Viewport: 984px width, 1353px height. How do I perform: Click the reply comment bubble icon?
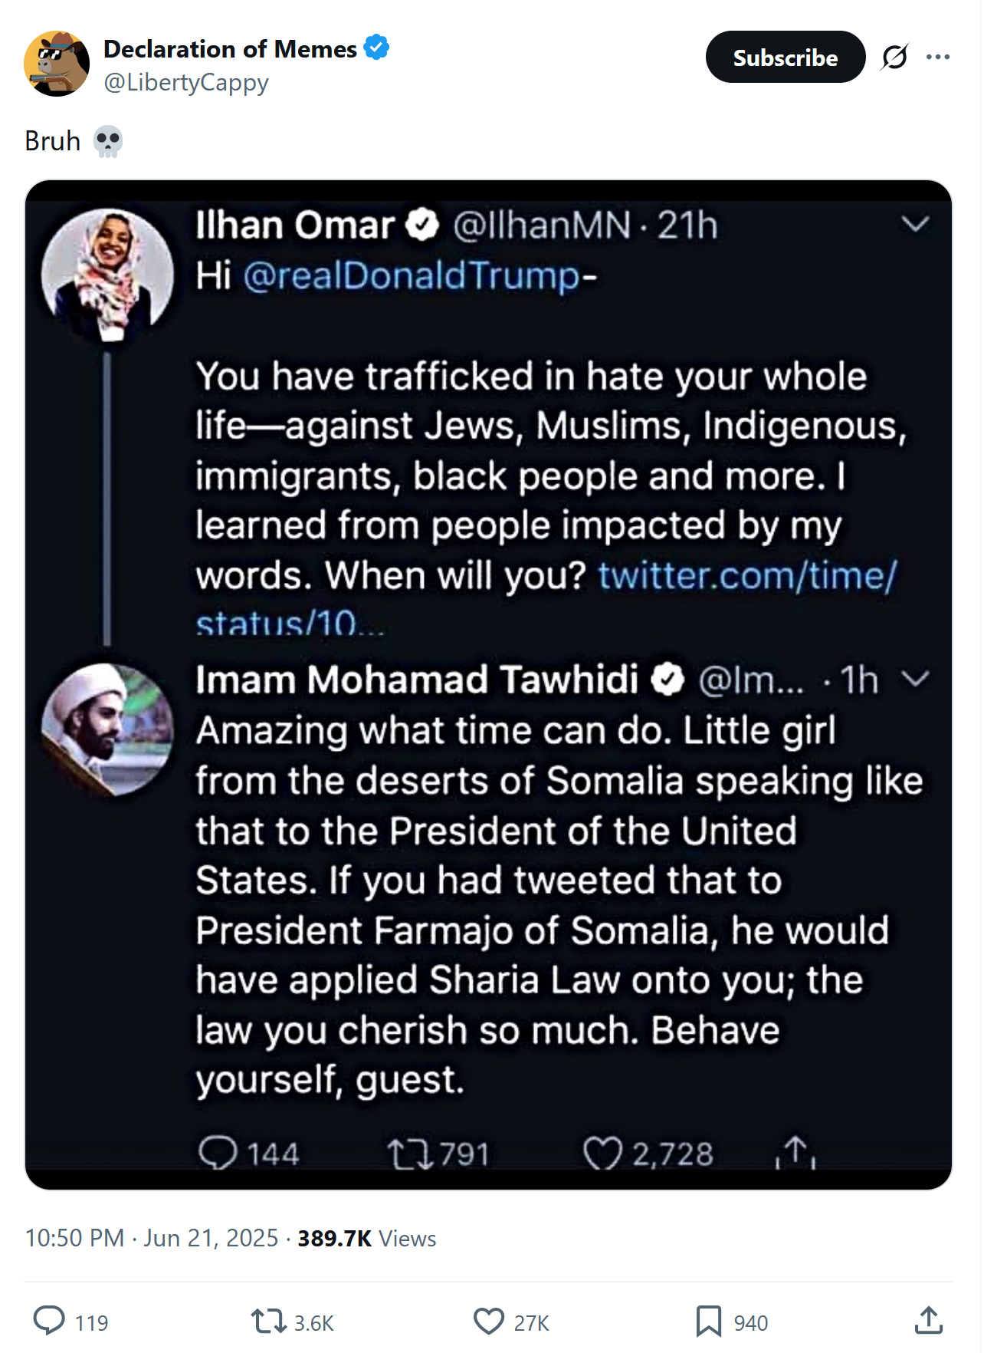tap(49, 1321)
